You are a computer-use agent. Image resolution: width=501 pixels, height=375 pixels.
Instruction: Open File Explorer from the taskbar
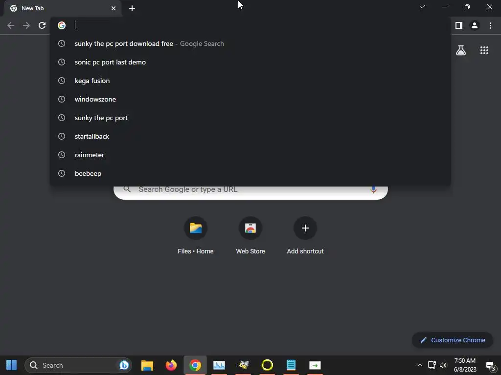pyautogui.click(x=147, y=365)
